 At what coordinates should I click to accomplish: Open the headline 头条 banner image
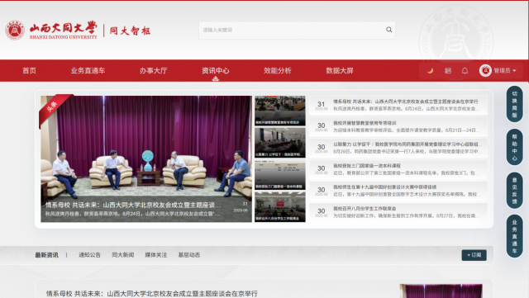(146, 158)
